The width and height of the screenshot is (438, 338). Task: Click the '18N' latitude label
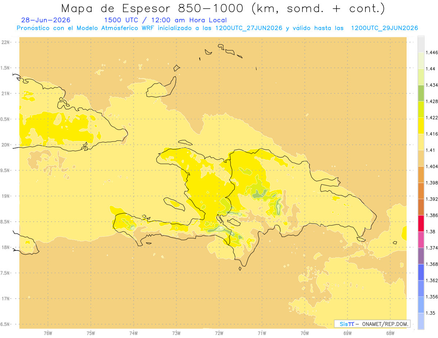[5, 248]
